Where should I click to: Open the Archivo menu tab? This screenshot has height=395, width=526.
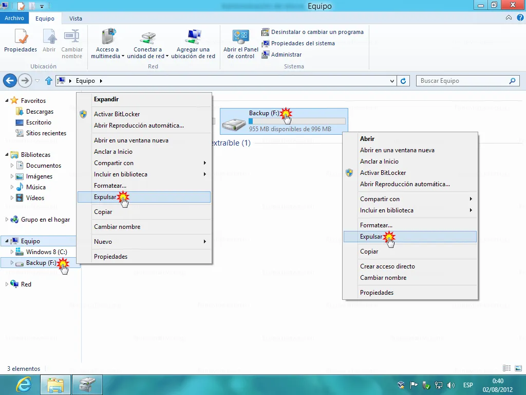[x=14, y=18]
